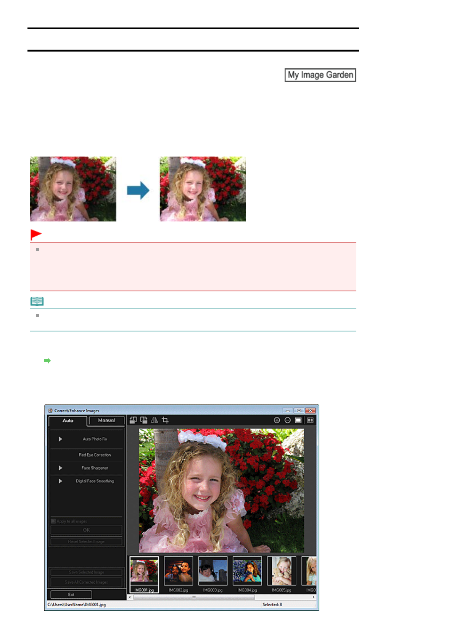Screen dimensions: 454x643
Task: Open the compare before/after view icon
Action: 310,420
